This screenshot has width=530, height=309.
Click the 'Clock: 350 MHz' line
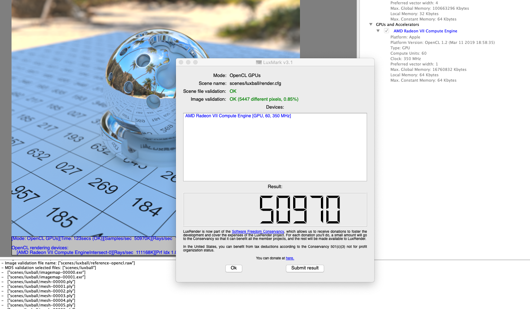(x=406, y=59)
